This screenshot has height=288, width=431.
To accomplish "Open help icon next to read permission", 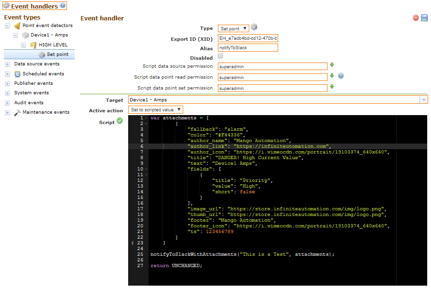I will click(x=341, y=76).
